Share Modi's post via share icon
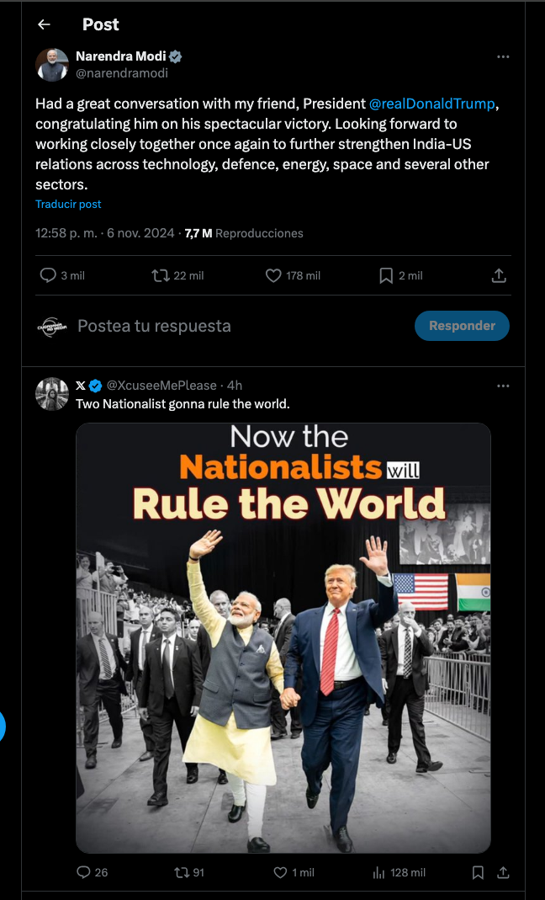Screen dimensions: 545x900 coord(498,275)
